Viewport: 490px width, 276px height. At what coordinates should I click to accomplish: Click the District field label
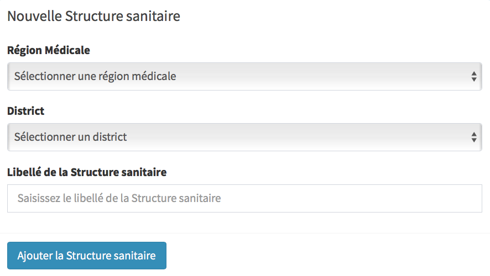(25, 111)
